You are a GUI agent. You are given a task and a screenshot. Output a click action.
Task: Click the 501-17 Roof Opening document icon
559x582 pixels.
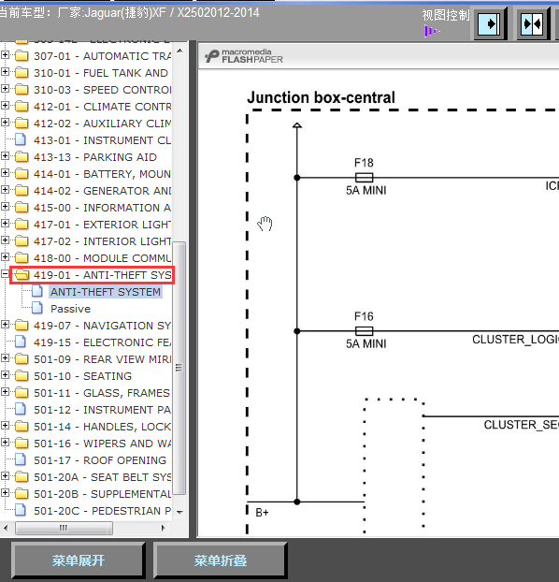21,459
